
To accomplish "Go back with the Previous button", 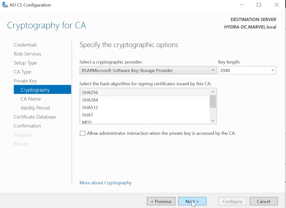I will click(161, 201).
